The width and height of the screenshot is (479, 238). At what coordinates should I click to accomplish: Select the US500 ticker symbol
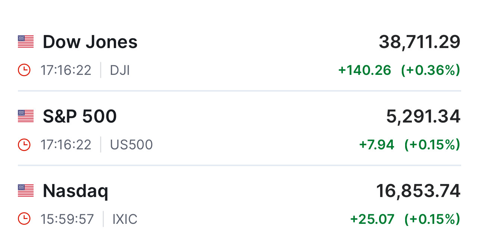click(131, 145)
